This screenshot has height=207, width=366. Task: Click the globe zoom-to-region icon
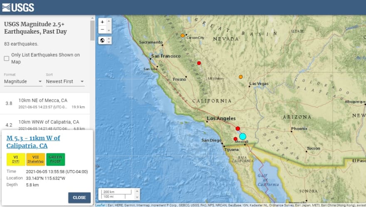click(x=102, y=40)
